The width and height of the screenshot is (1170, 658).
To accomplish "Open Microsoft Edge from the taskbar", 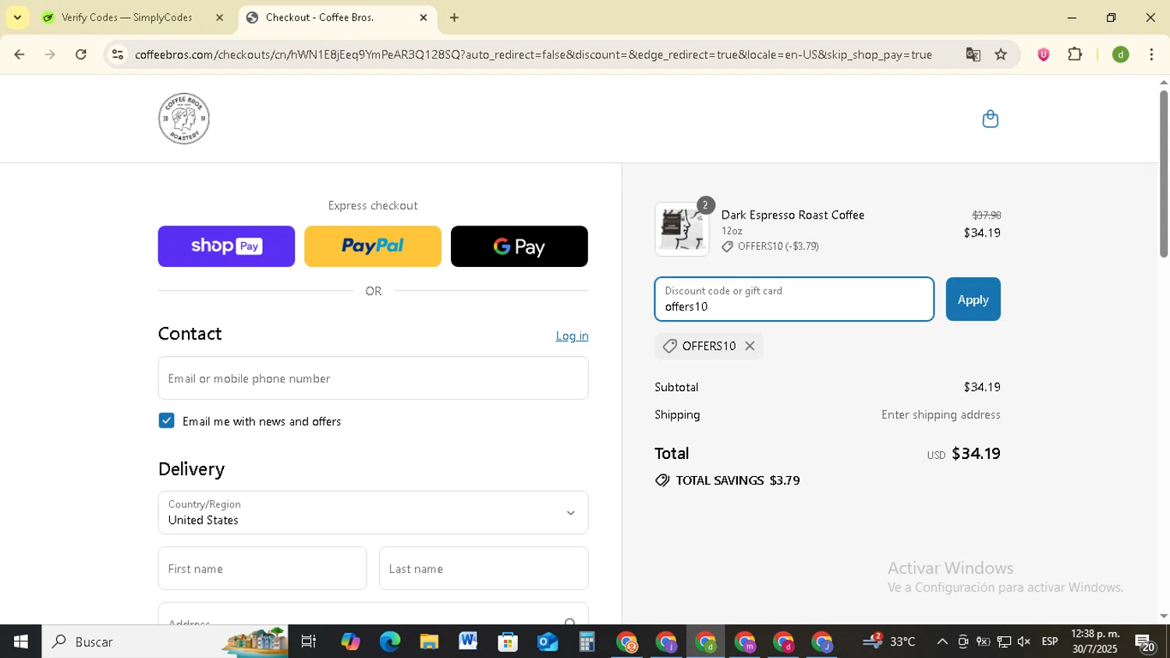I will (389, 642).
